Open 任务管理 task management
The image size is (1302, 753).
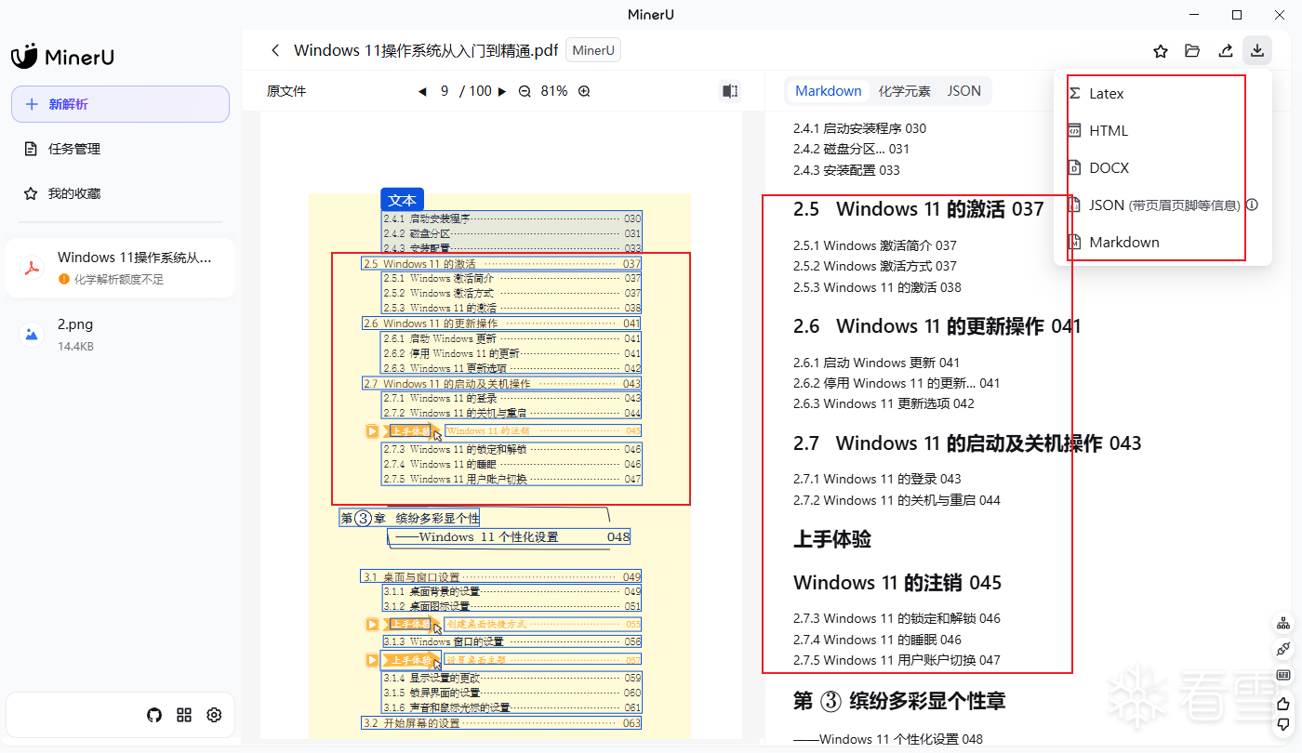pos(120,149)
